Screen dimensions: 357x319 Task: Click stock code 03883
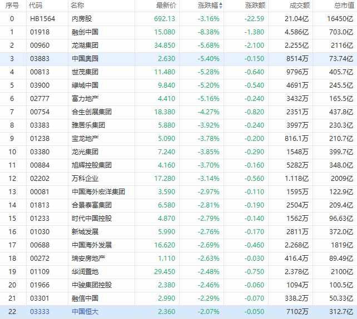click(x=39, y=59)
